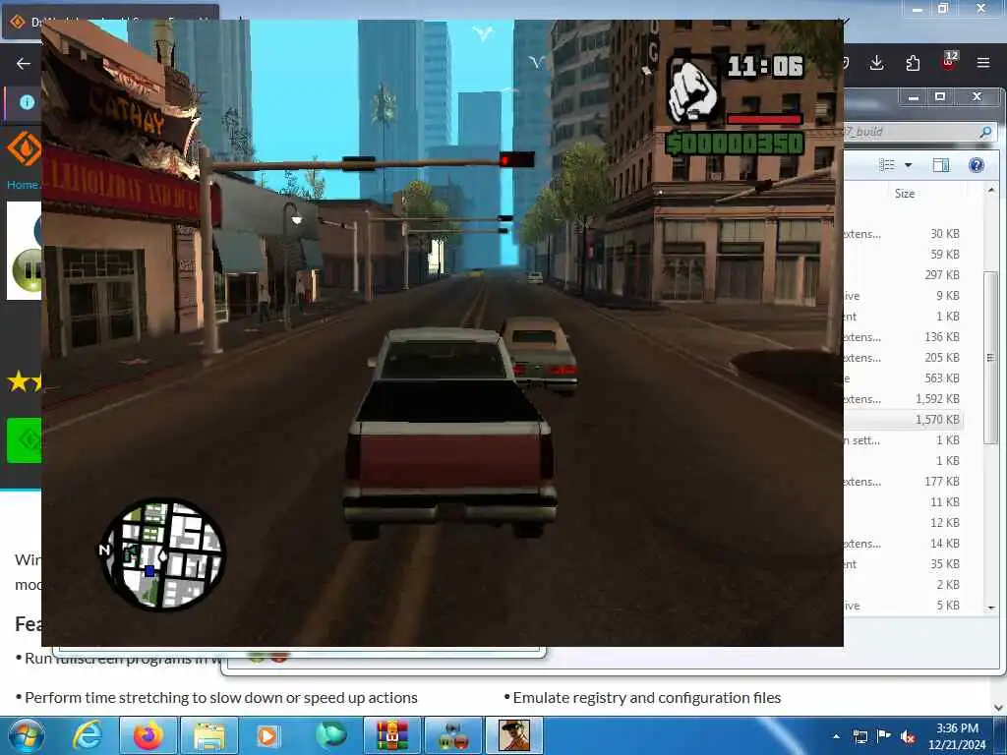Switch to DxWnd taskbar button
Screen dimensions: 1007x755
coord(453,736)
